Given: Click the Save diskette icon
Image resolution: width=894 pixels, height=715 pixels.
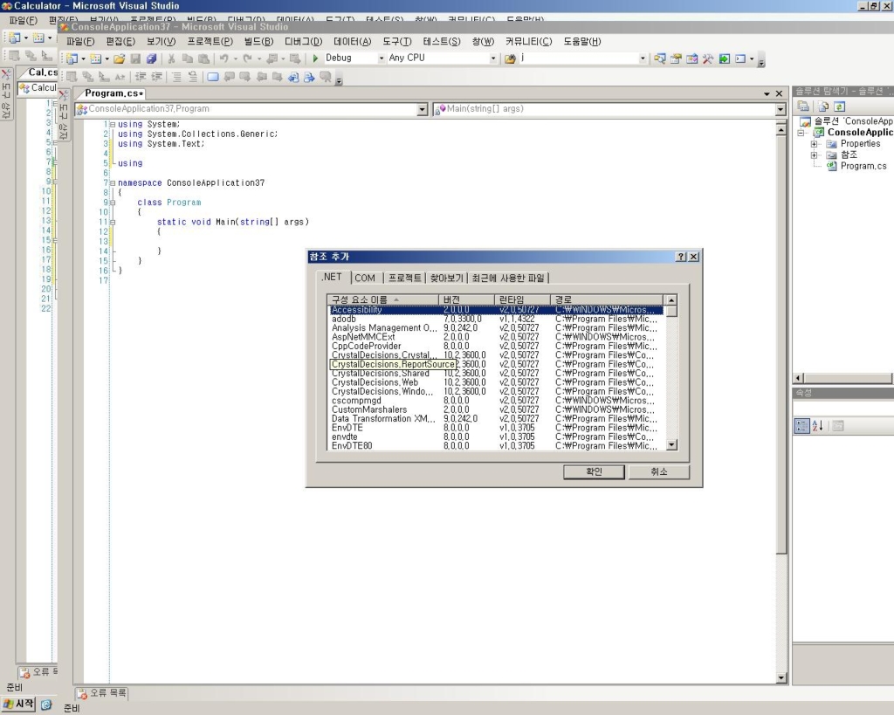Looking at the screenshot, I should (x=135, y=58).
